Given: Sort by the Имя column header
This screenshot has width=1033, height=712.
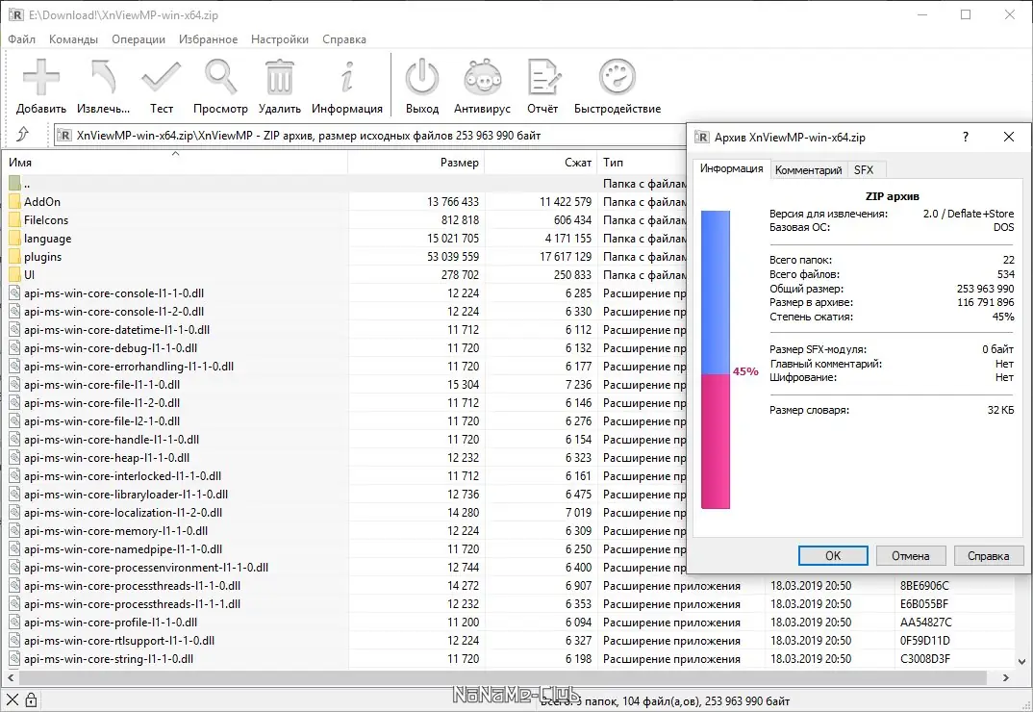Looking at the screenshot, I should [x=175, y=163].
